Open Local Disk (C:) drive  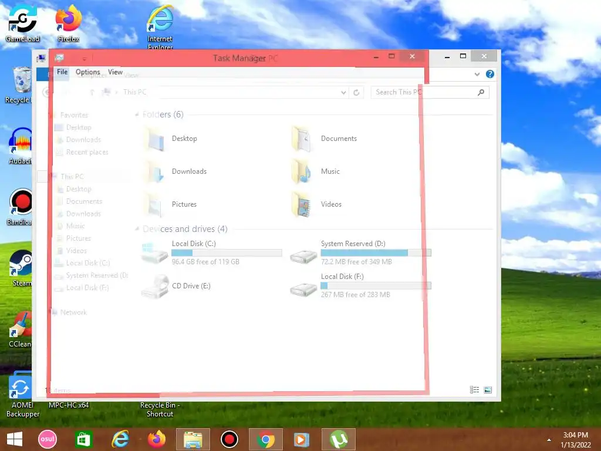click(x=211, y=253)
